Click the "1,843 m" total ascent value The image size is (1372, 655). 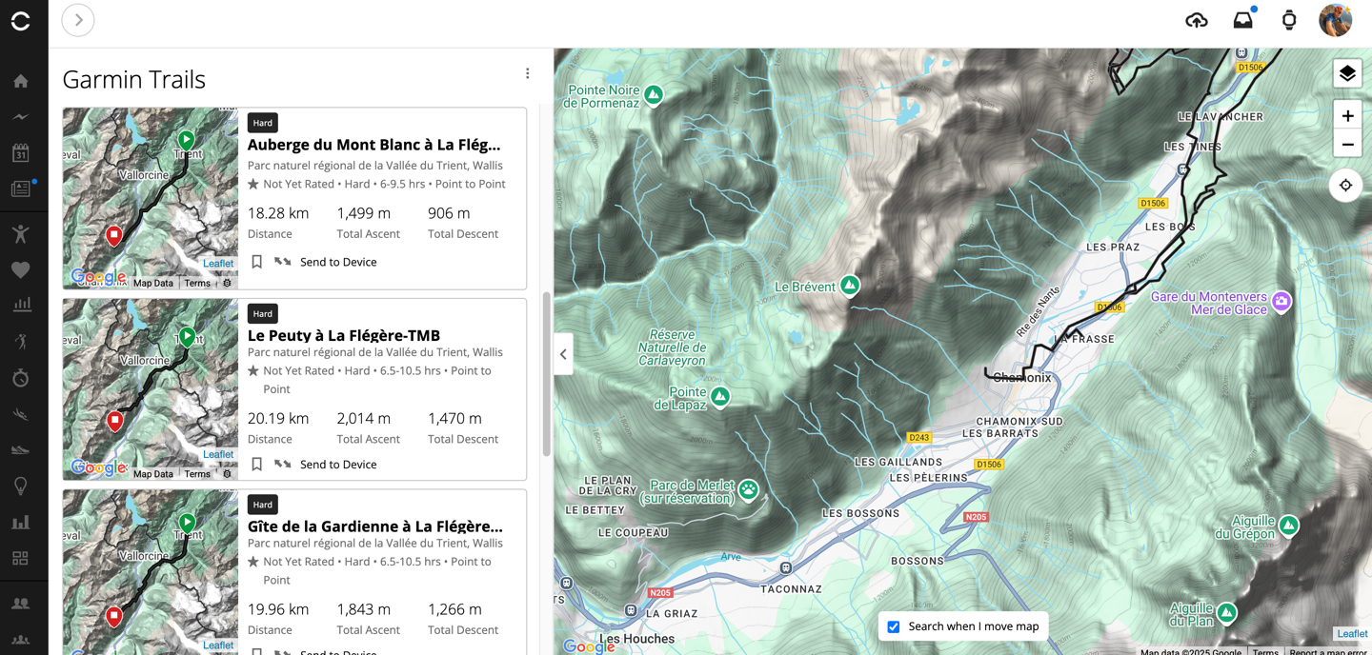pos(364,609)
